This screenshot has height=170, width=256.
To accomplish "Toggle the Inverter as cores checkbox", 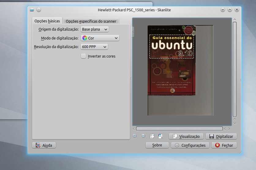I will pos(83,56).
